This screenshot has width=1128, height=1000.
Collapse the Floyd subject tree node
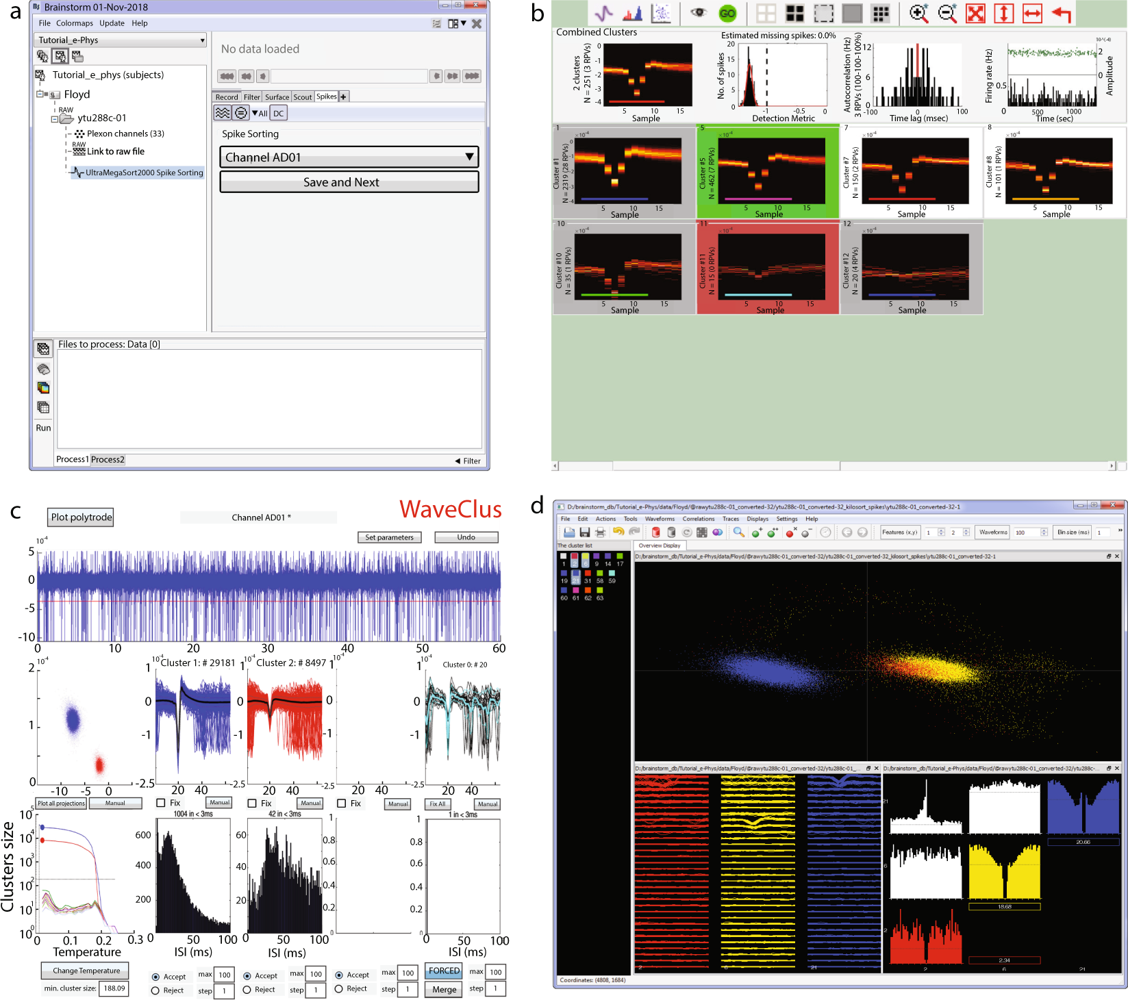[x=40, y=94]
